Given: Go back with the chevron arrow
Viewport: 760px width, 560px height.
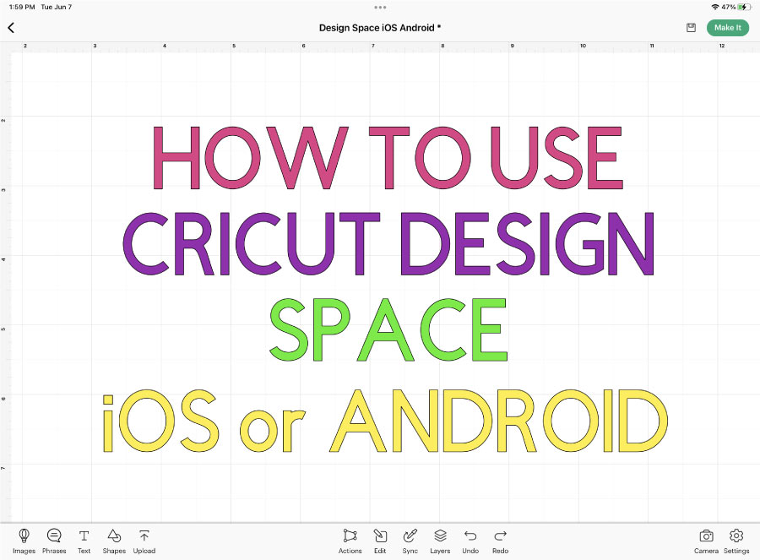Looking at the screenshot, I should (x=10, y=27).
